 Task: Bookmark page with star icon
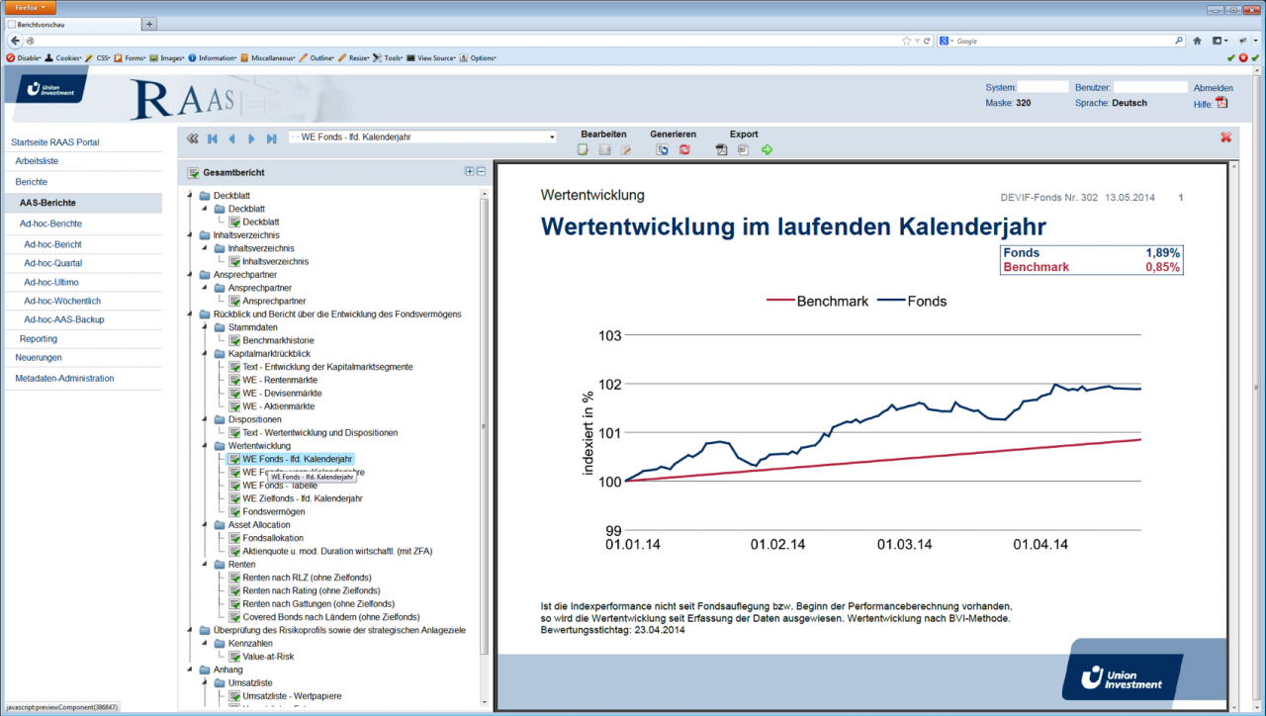[906, 41]
